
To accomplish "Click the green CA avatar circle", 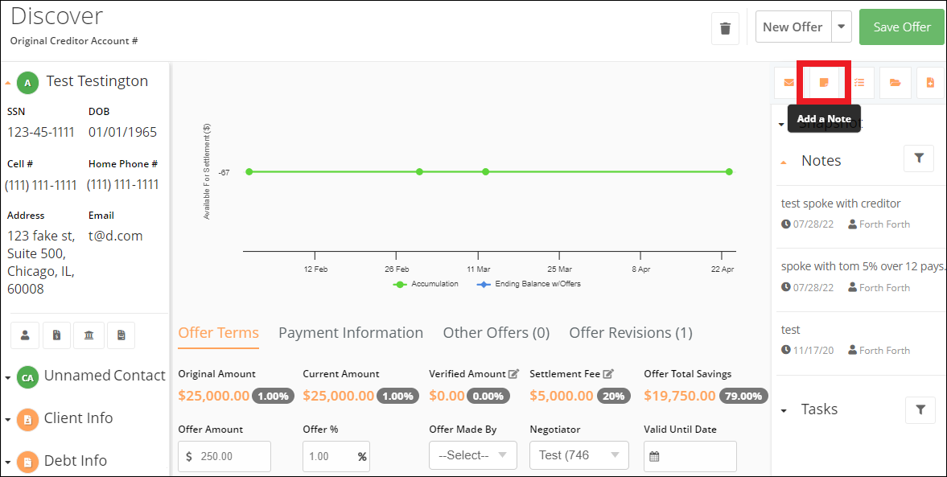I will pos(28,377).
